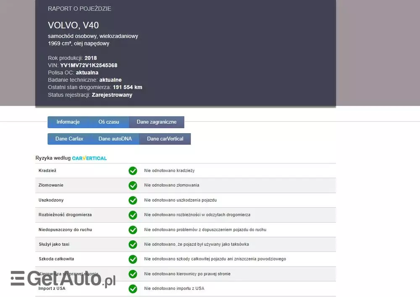420x297 pixels.
Task: Click the green check icon beside Złomowanie
Action: (x=133, y=185)
